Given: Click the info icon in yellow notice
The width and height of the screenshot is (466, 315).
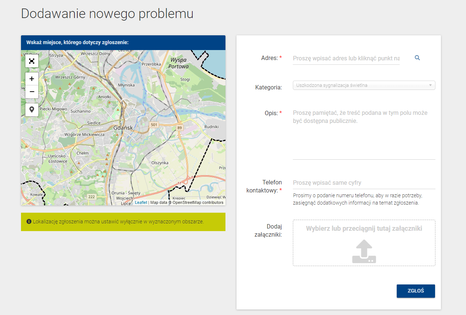Looking at the screenshot, I should (x=29, y=222).
